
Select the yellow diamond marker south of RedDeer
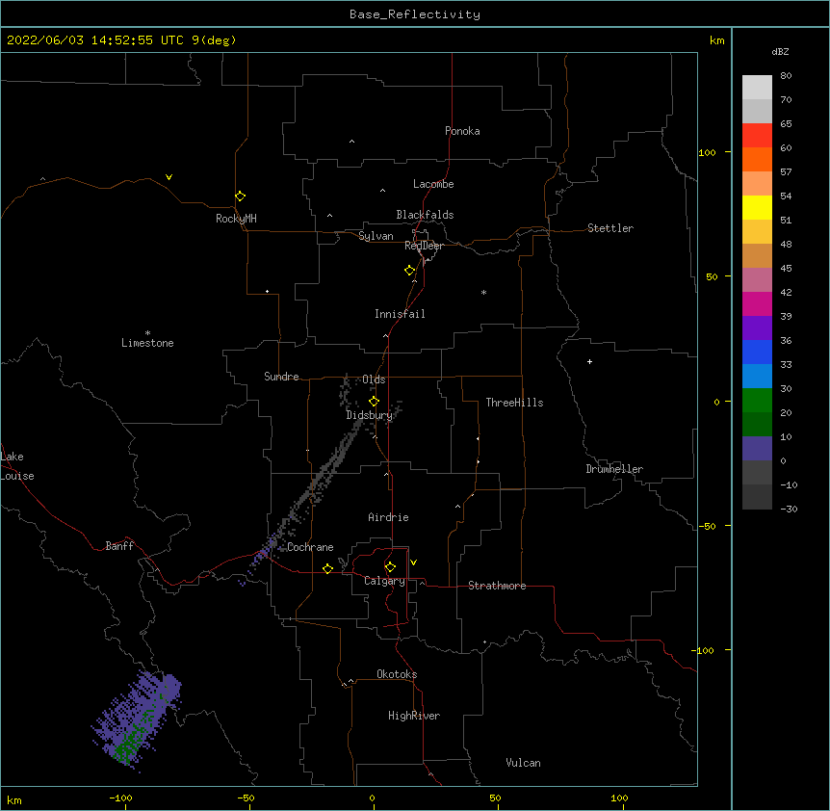click(409, 271)
